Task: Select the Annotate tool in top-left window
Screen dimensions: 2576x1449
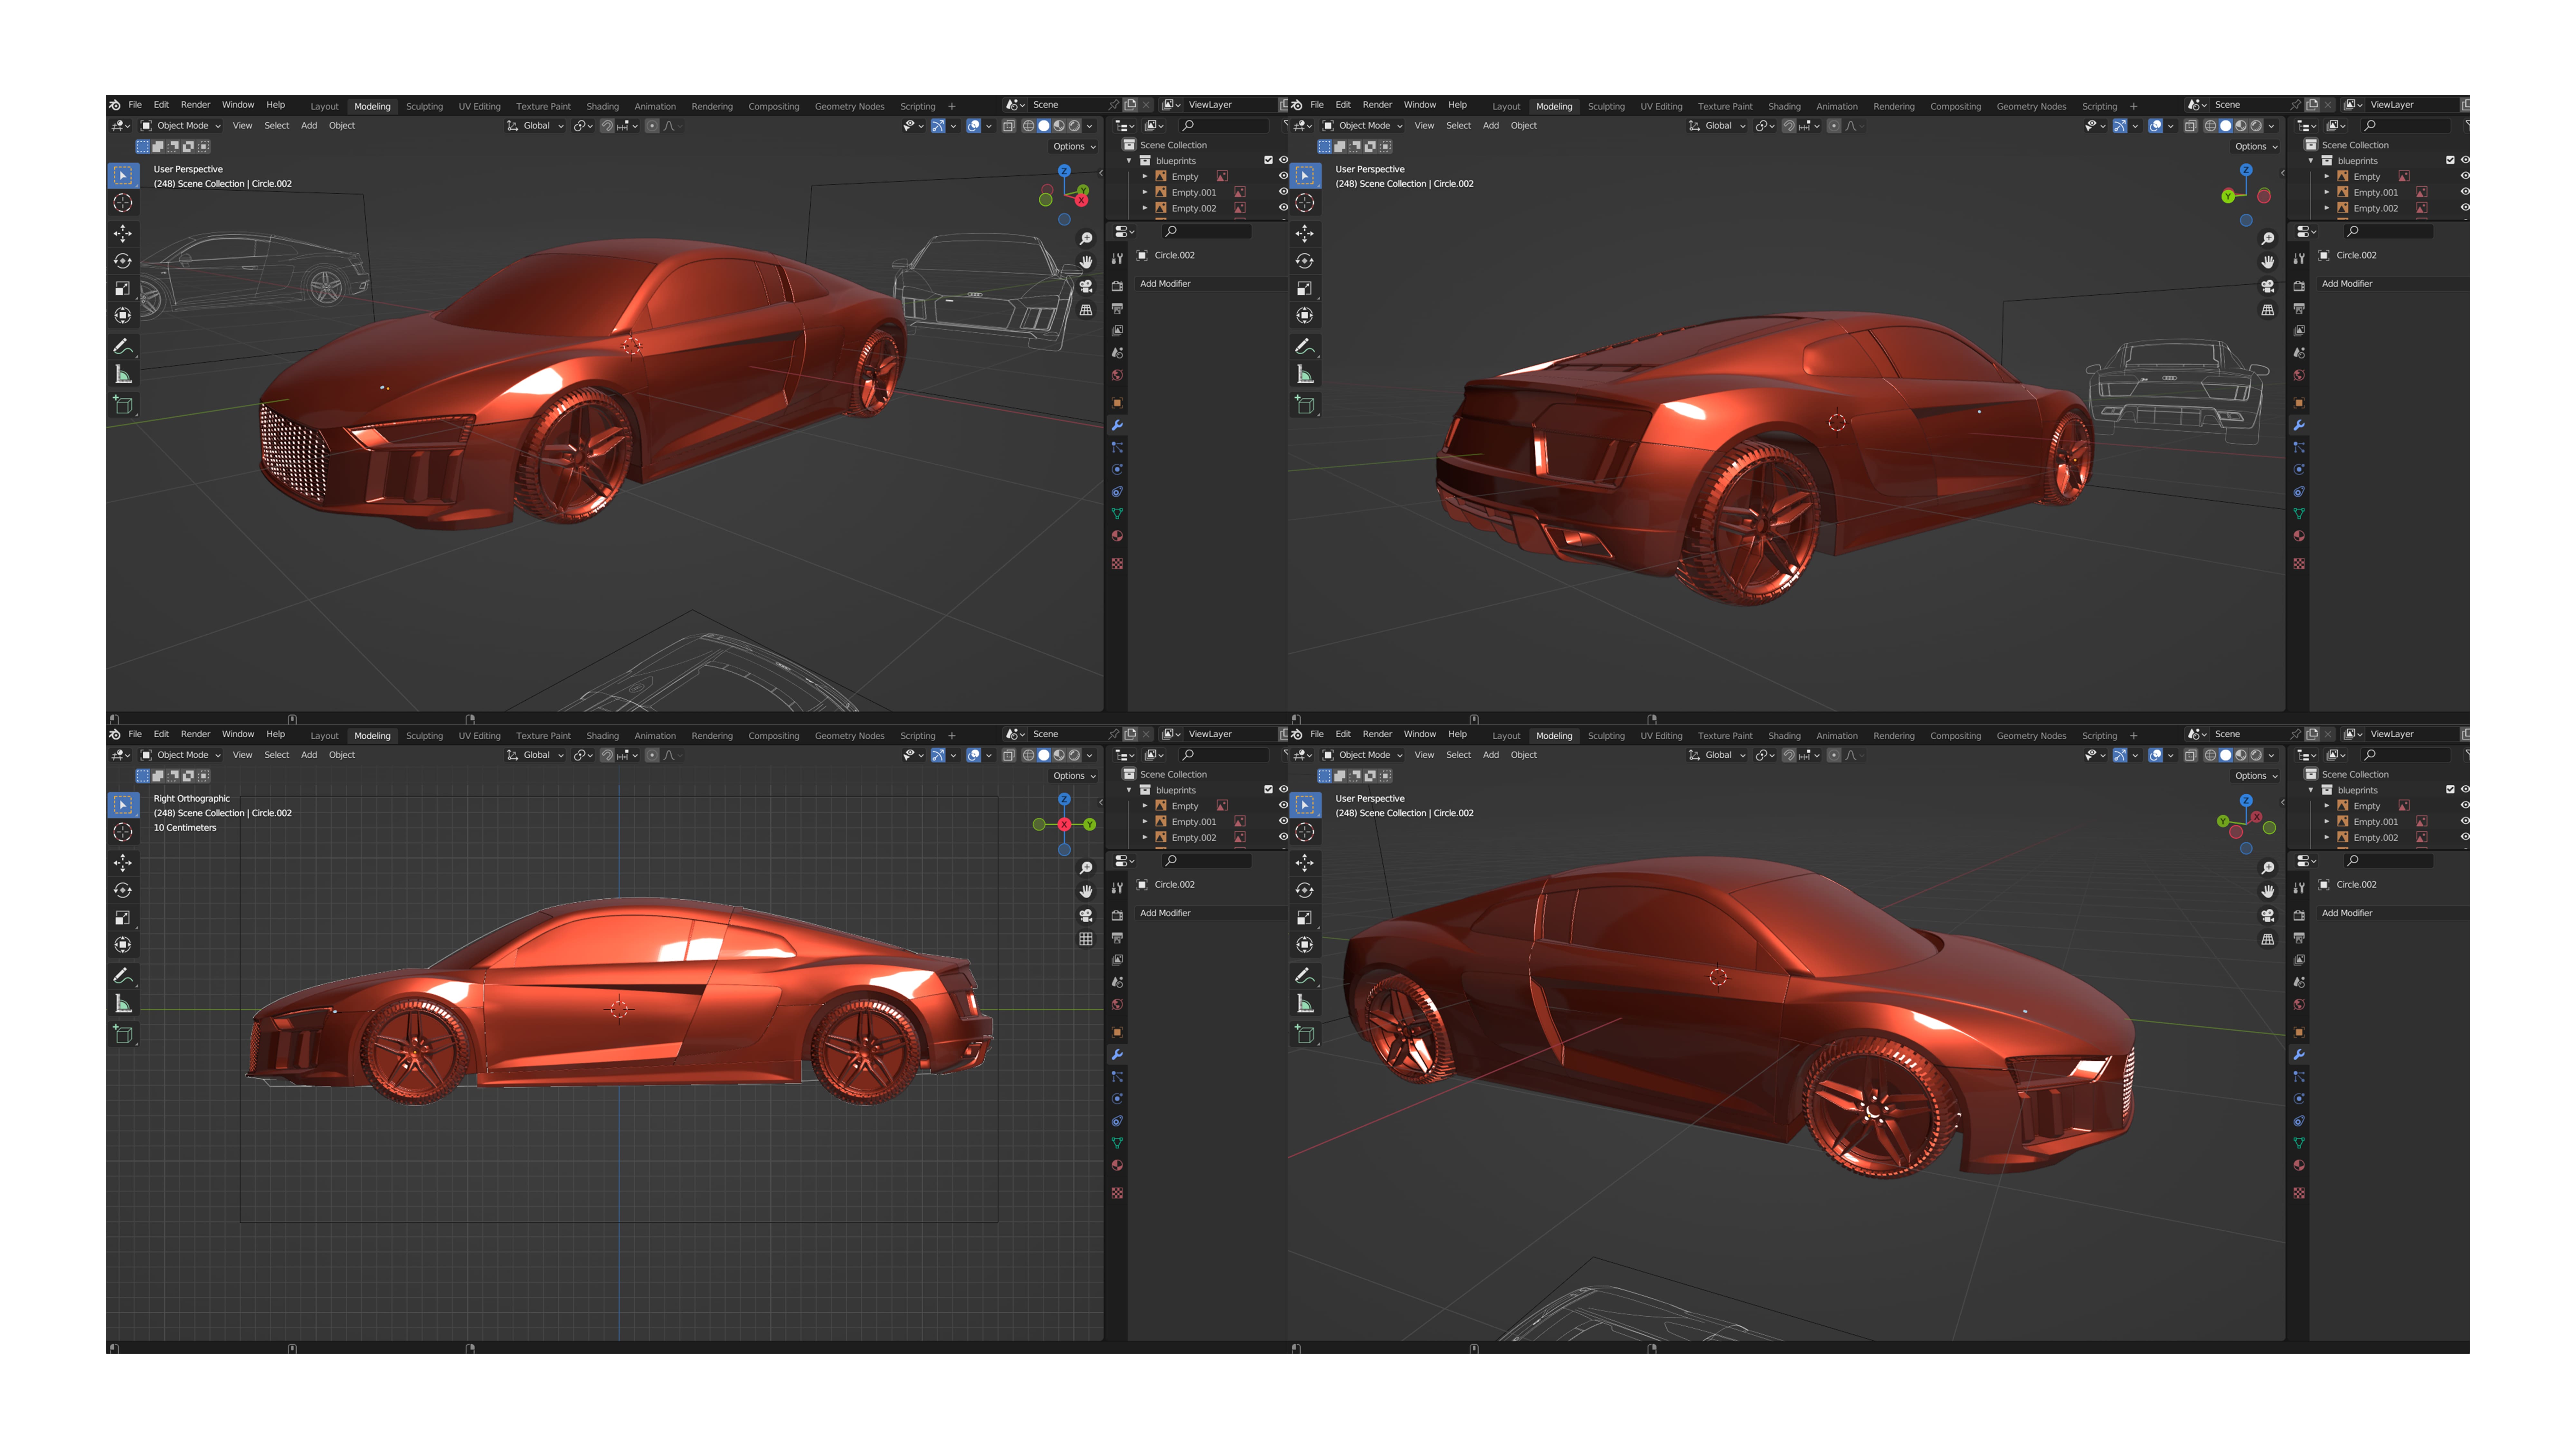Action: coord(123,347)
